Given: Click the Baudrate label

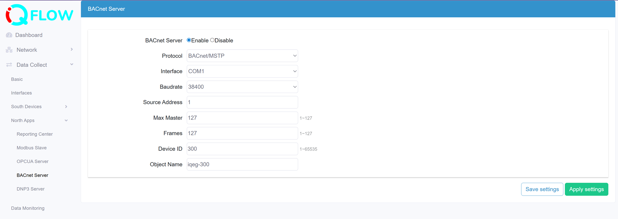Looking at the screenshot, I should [171, 87].
